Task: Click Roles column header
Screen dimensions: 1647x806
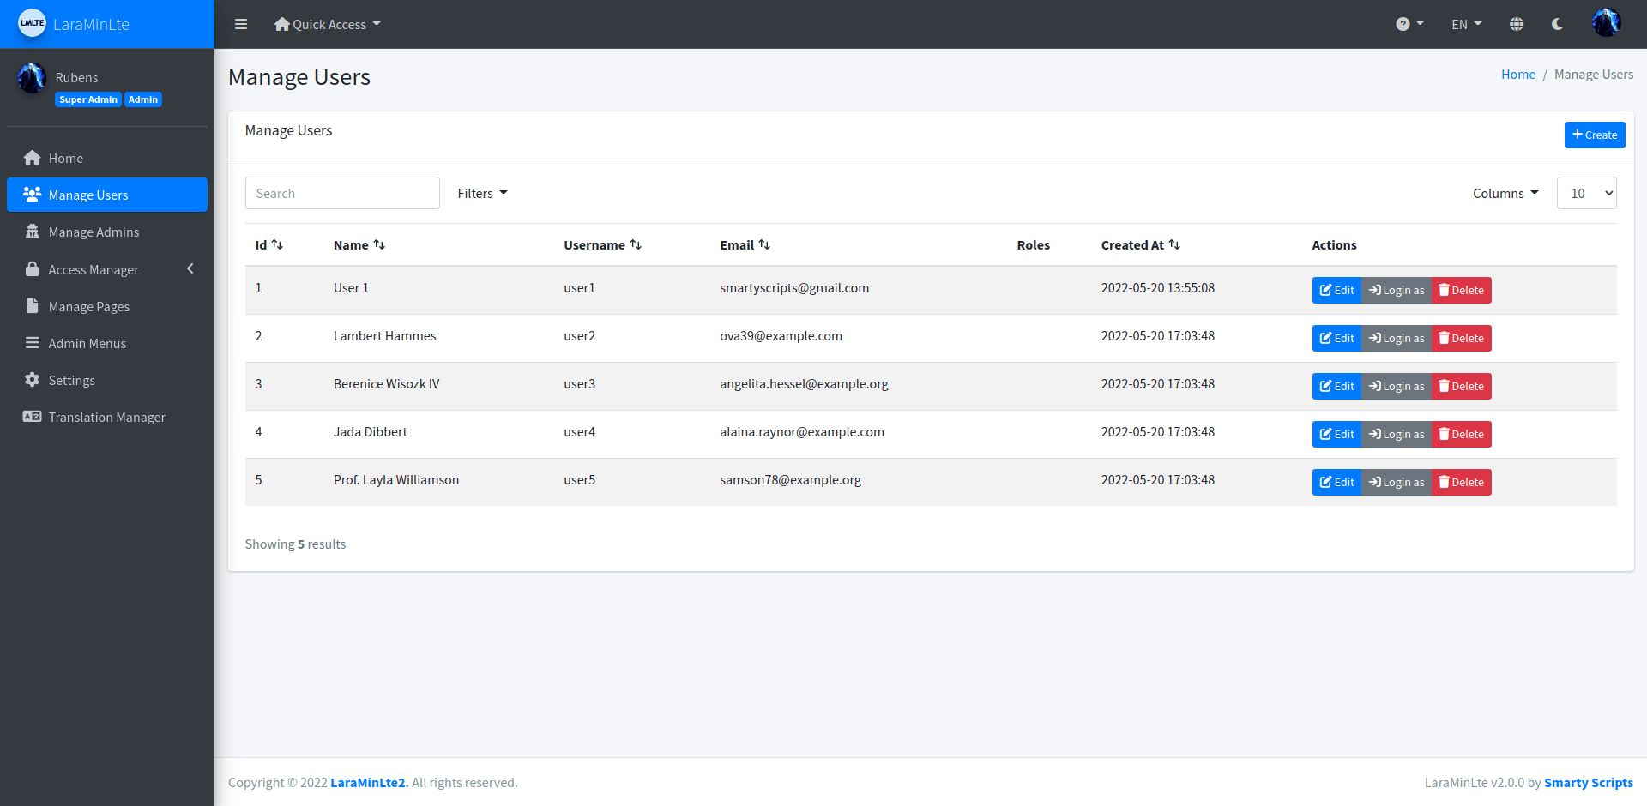Action: click(1033, 245)
